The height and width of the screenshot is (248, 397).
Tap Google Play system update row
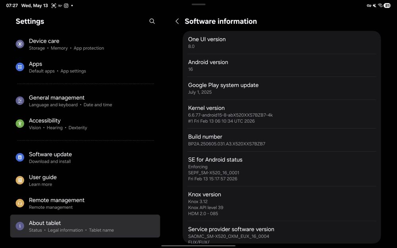pos(282,88)
